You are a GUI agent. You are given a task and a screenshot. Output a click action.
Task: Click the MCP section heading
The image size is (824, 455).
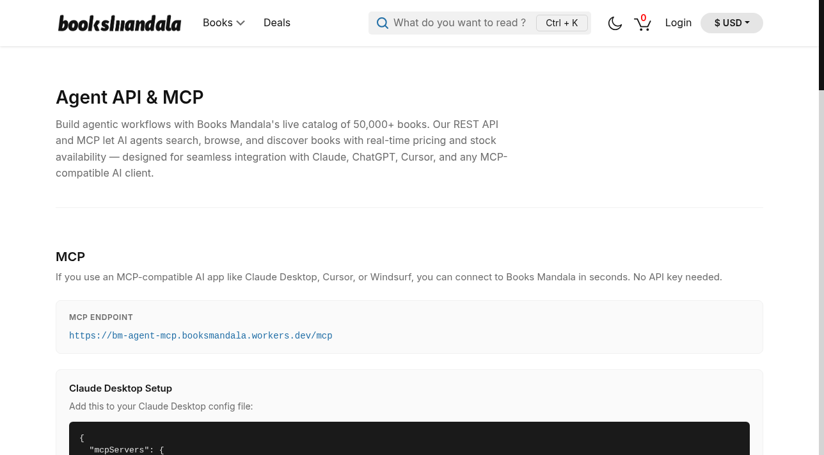[70, 257]
